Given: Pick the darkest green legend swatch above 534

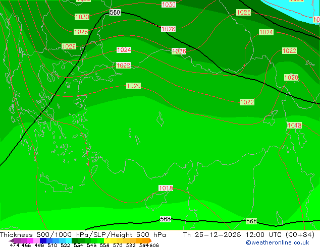Looking at the screenshot, I should pyautogui.click(x=75, y=240).
